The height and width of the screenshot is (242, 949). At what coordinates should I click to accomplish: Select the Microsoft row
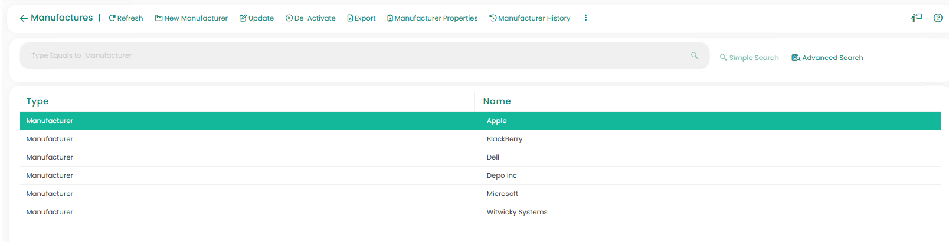(x=502, y=194)
